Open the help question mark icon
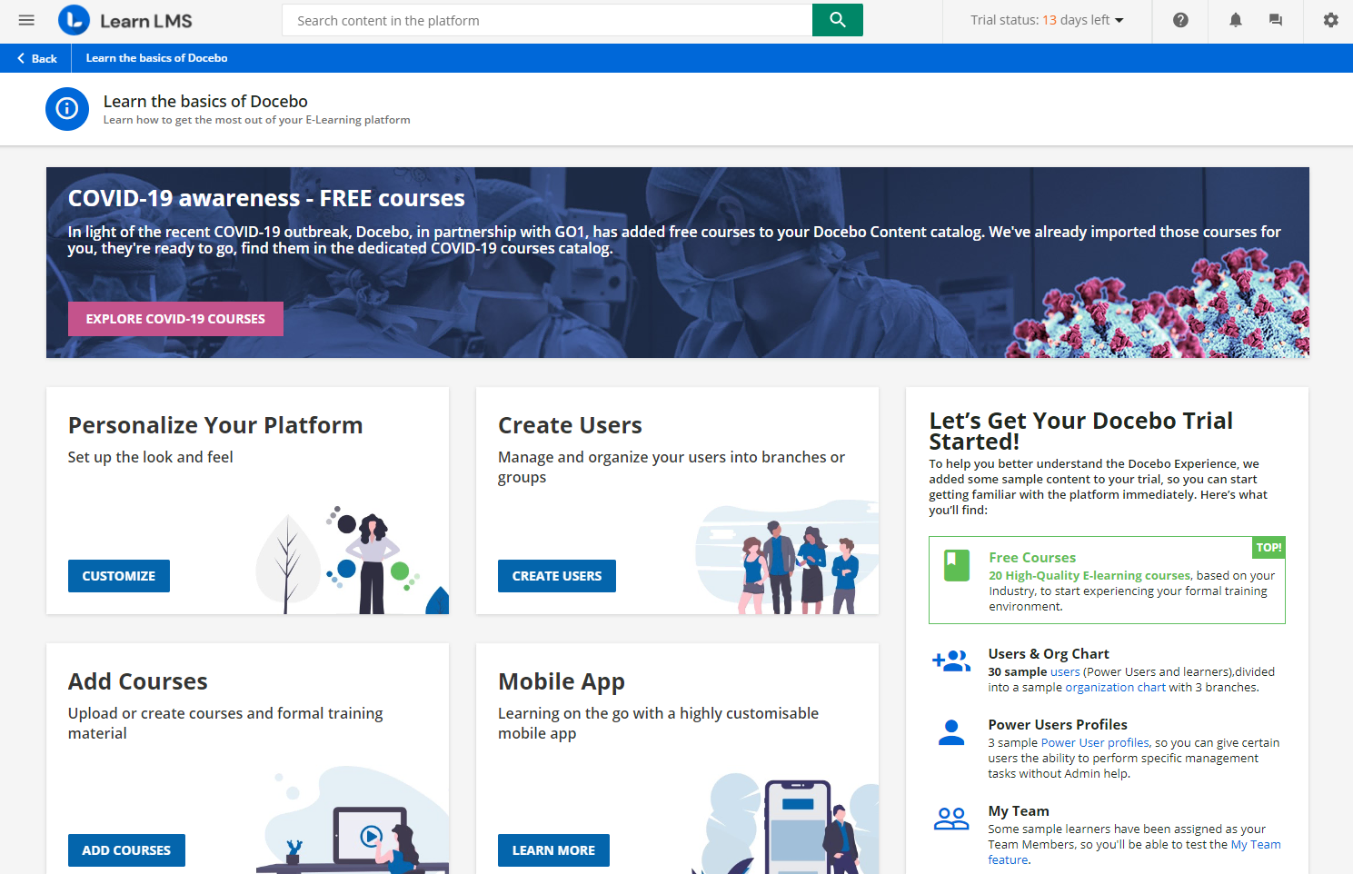The height and width of the screenshot is (874, 1353). [1180, 20]
